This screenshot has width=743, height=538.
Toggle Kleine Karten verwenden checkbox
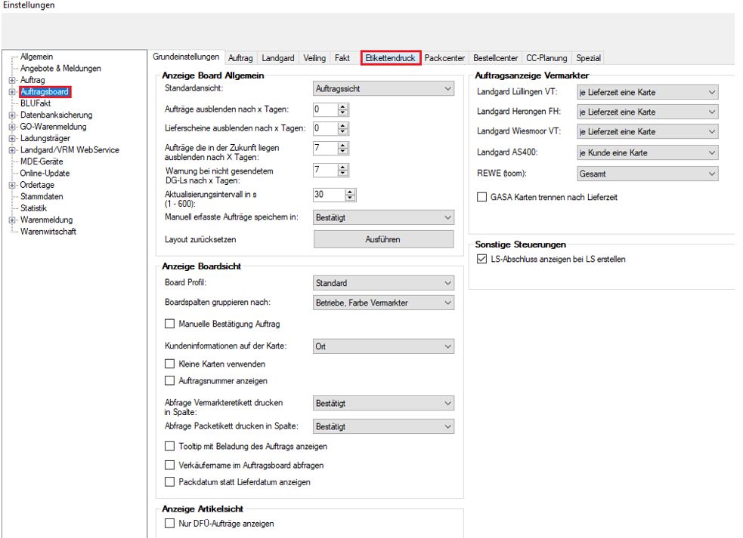click(170, 364)
